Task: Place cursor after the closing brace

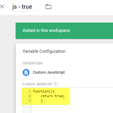Action: click(43, 101)
